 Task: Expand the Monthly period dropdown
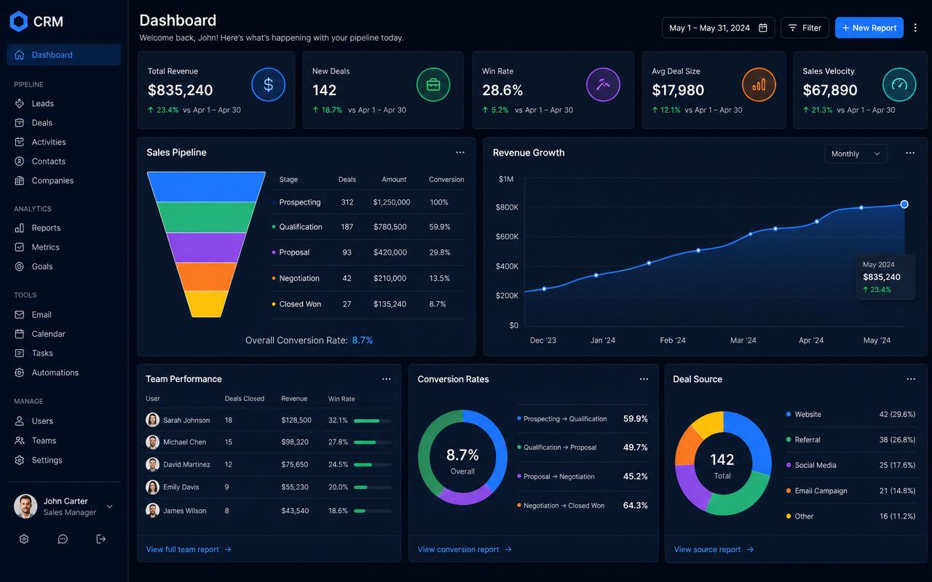(856, 154)
